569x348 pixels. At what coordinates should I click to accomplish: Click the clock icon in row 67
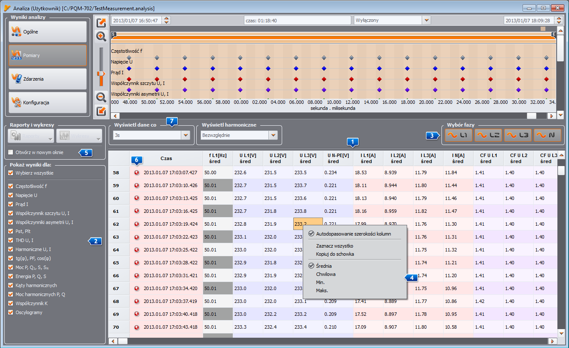tap(137, 288)
